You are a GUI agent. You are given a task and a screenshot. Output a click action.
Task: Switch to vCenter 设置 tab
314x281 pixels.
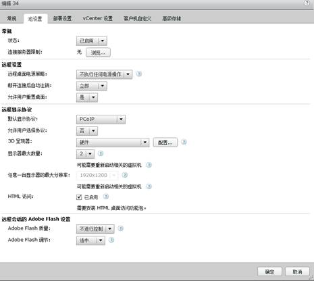point(98,18)
